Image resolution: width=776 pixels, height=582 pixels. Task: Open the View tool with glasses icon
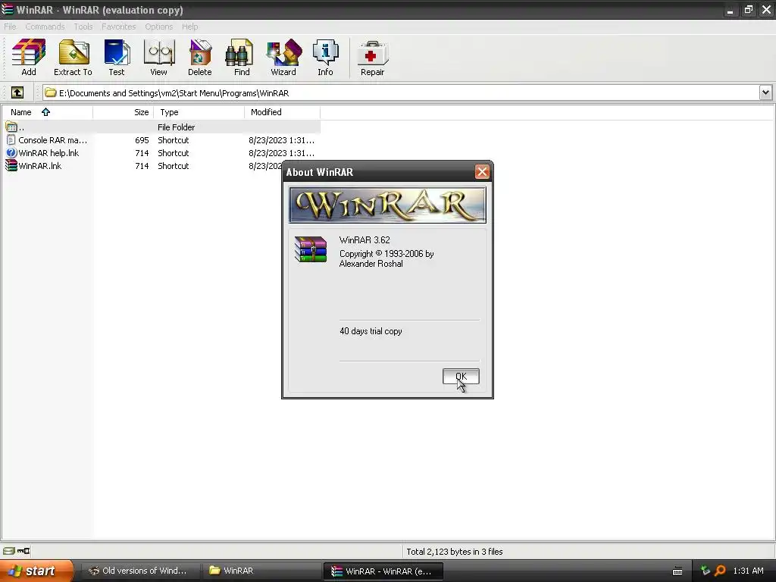pos(159,58)
